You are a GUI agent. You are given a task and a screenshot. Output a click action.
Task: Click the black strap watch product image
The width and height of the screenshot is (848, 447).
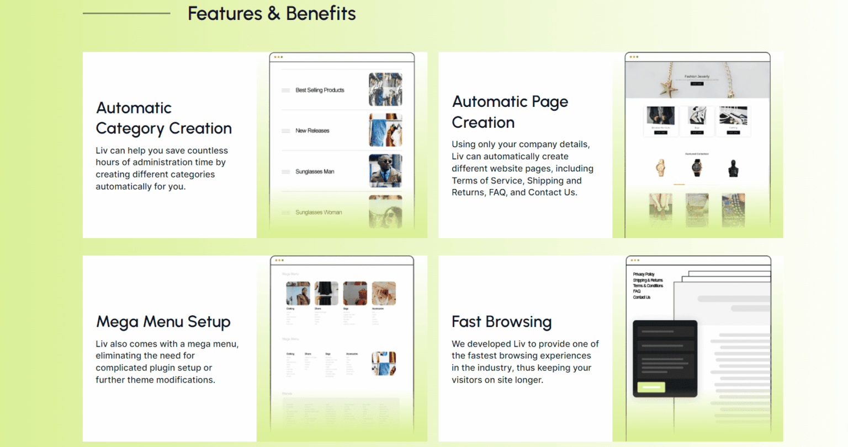[x=697, y=168]
